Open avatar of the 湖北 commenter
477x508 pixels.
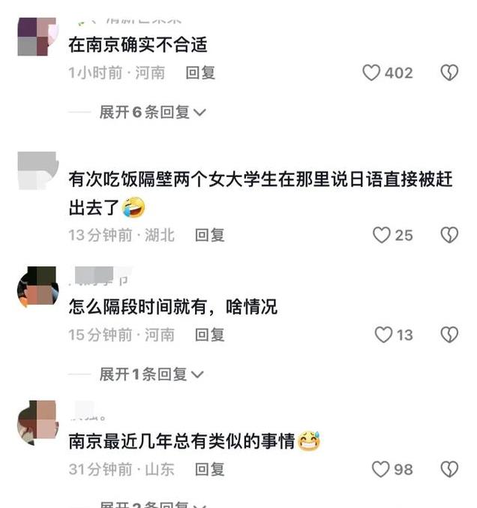click(38, 170)
